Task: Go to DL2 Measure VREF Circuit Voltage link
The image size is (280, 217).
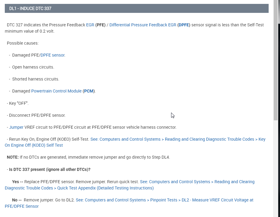Action: [164, 200]
